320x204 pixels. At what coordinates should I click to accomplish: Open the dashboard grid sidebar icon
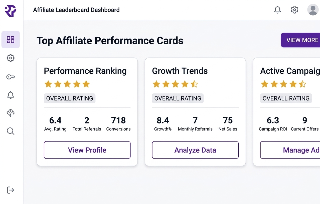pyautogui.click(x=11, y=39)
